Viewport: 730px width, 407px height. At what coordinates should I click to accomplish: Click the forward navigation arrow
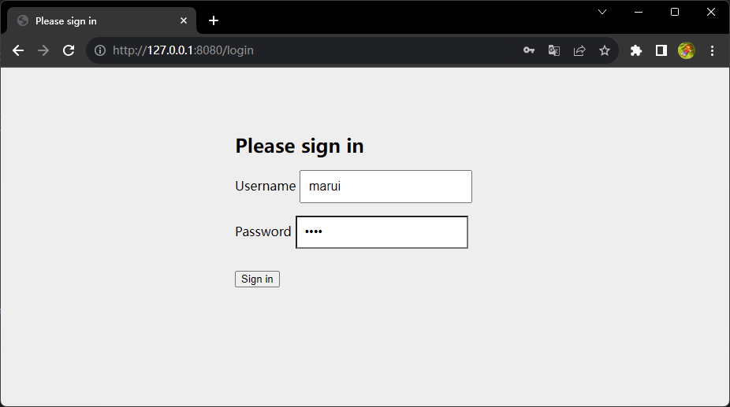pyautogui.click(x=43, y=50)
